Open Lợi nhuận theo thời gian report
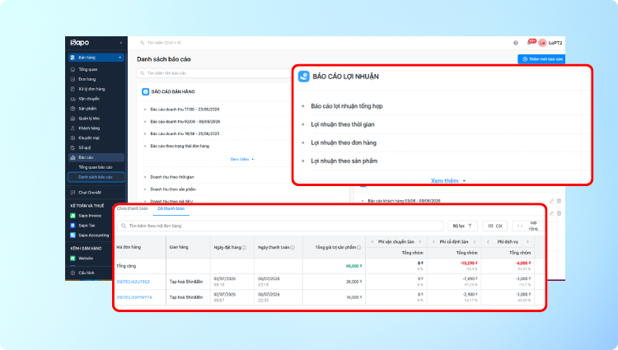Viewport: 618px width, 350px height. [343, 124]
